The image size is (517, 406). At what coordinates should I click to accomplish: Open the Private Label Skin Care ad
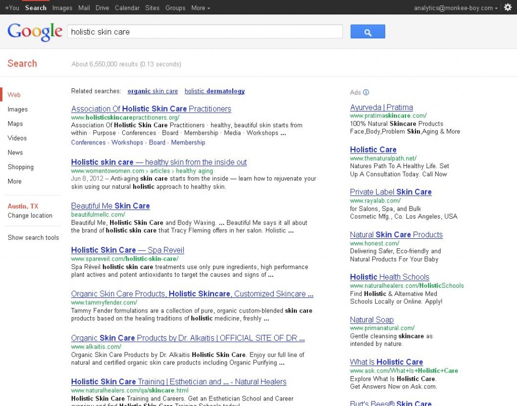click(x=391, y=192)
